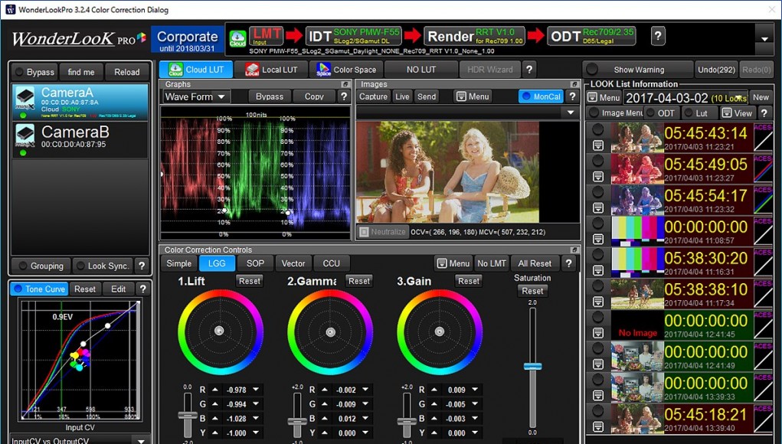Open the Menu dropdown in Color Correction Controls
The height and width of the screenshot is (444, 782).
tap(453, 263)
